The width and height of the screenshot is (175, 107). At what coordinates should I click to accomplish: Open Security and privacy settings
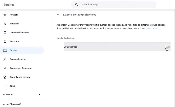(20, 77)
